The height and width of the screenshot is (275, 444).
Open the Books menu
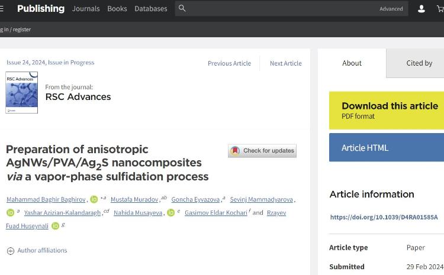[x=117, y=9]
